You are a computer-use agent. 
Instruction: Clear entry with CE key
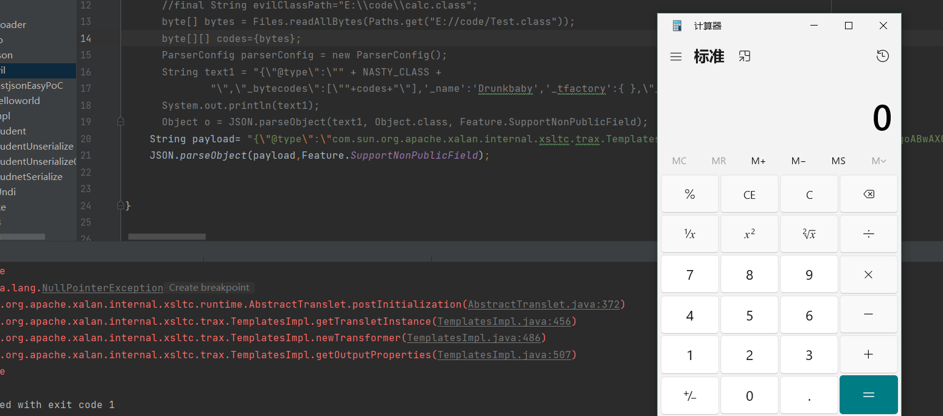[750, 194]
